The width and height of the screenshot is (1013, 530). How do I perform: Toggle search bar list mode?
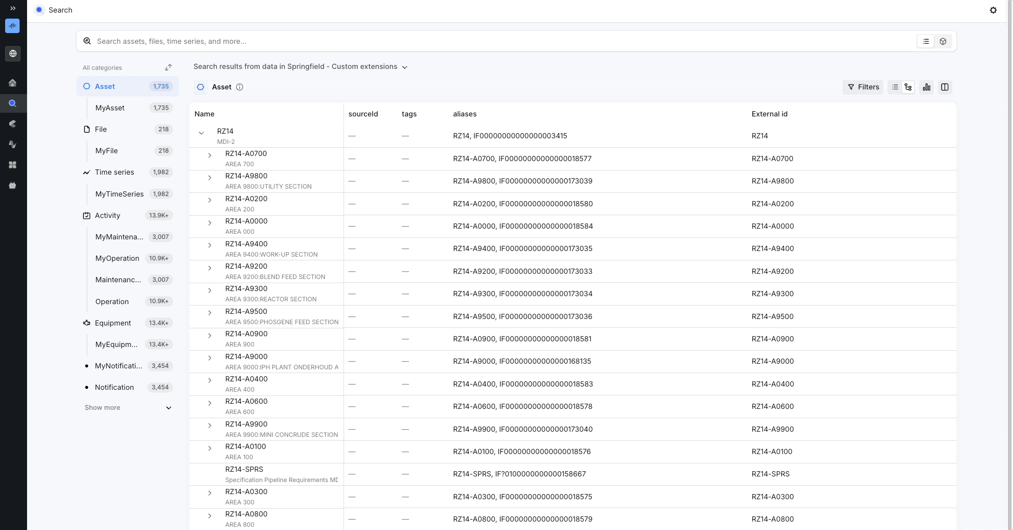click(925, 41)
